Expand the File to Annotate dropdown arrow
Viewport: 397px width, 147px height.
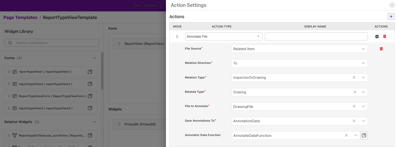click(363, 107)
